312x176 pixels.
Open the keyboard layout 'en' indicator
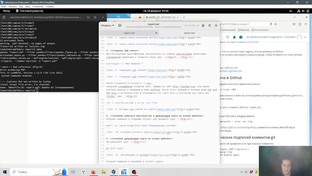291,11
